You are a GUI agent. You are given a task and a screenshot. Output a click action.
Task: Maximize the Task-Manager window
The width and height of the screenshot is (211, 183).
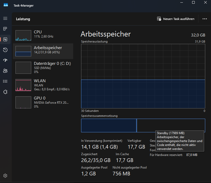[x=193, y=2]
